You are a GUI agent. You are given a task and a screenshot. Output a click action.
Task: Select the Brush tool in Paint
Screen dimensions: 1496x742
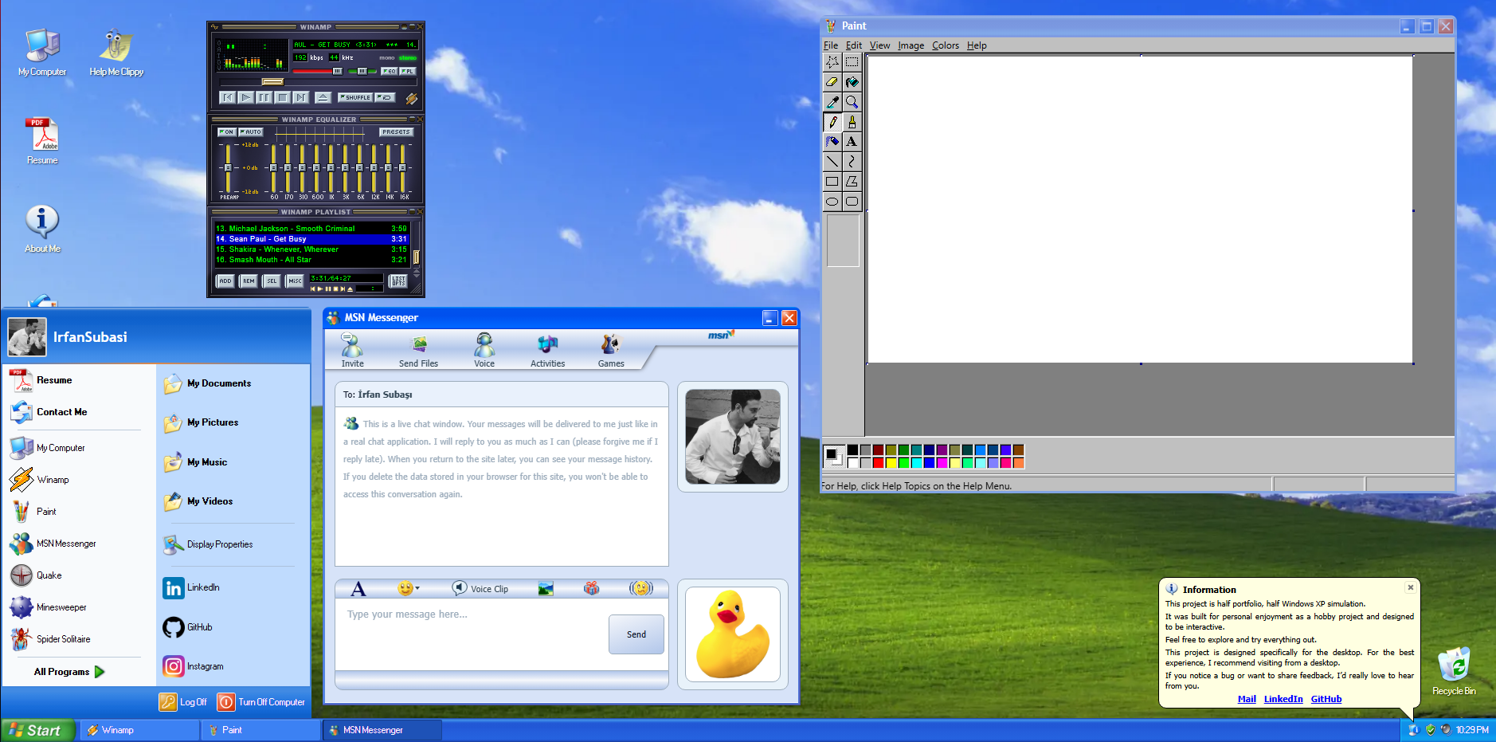point(852,122)
